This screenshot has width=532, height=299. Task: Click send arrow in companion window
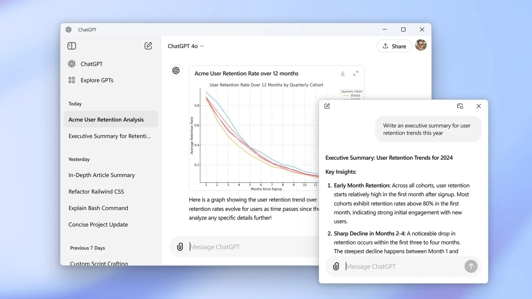click(471, 266)
